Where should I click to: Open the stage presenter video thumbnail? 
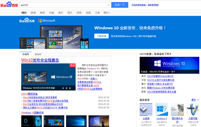99,121
